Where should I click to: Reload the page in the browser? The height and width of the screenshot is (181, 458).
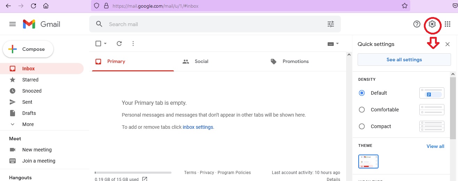click(x=33, y=6)
